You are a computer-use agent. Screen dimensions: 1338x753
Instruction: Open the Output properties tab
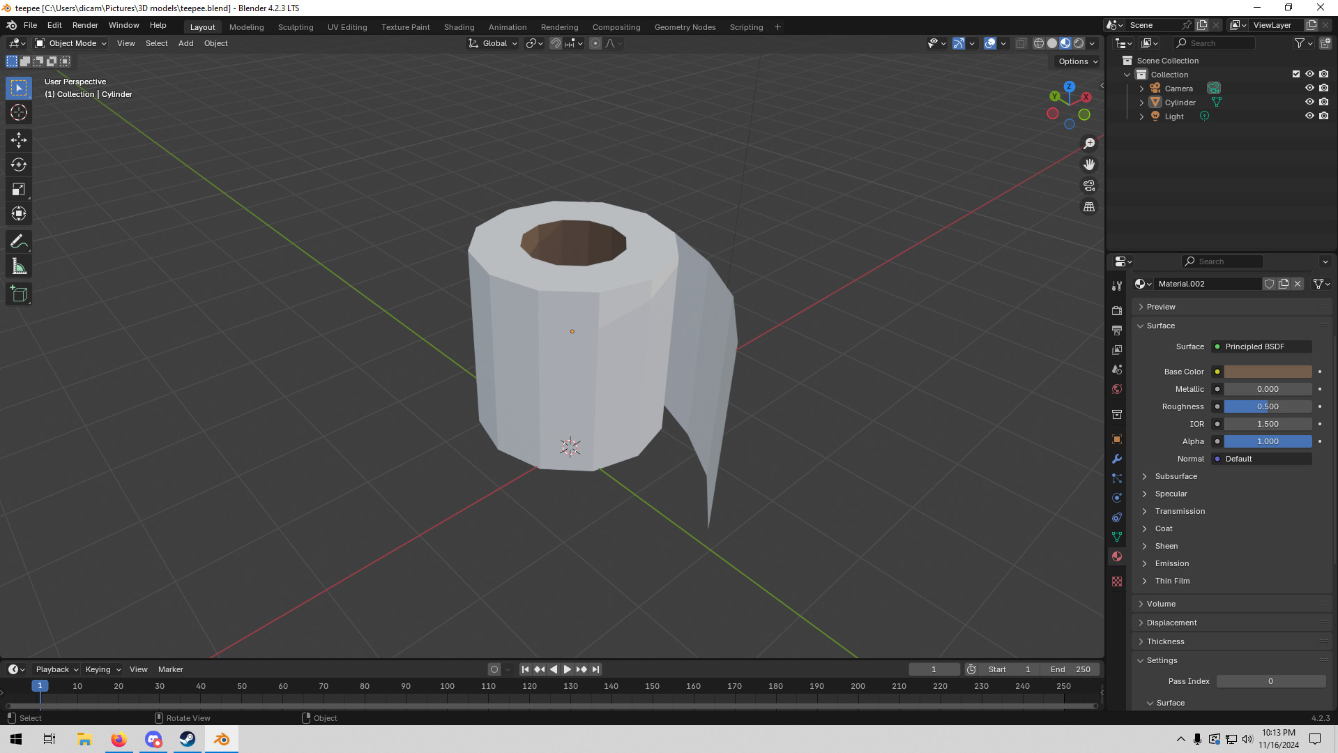click(x=1117, y=330)
